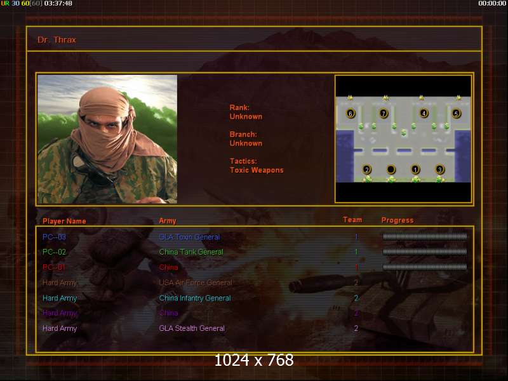Image resolution: width=508 pixels, height=381 pixels.
Task: Click GLA Stealth General army entry
Action: [192, 328]
